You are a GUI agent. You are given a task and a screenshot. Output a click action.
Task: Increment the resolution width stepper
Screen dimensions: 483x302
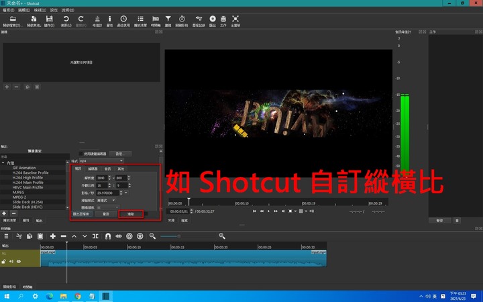[x=109, y=177]
